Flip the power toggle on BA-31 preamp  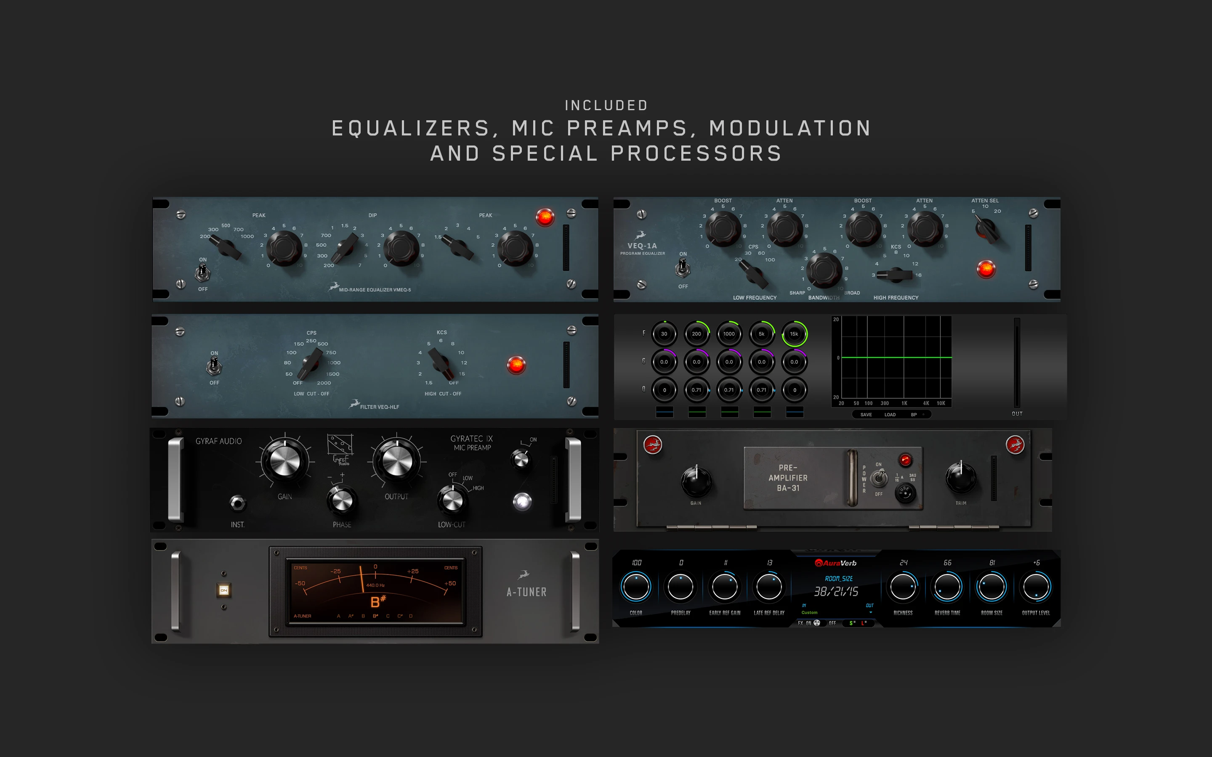878,479
